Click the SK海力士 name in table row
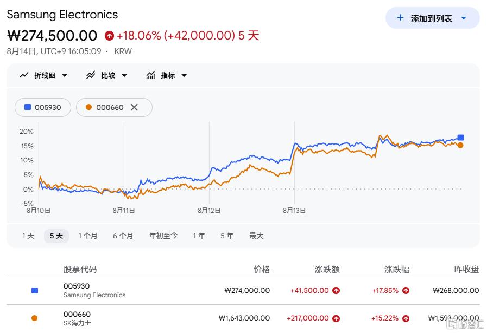Image resolution: width=487 pixels, height=333 pixels. (77, 323)
